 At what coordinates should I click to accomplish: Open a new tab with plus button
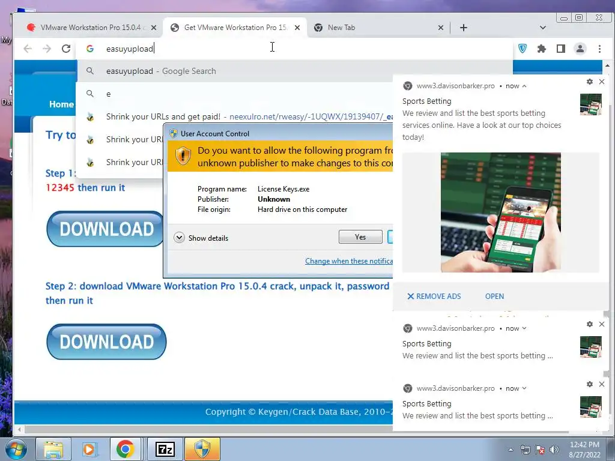tap(463, 28)
